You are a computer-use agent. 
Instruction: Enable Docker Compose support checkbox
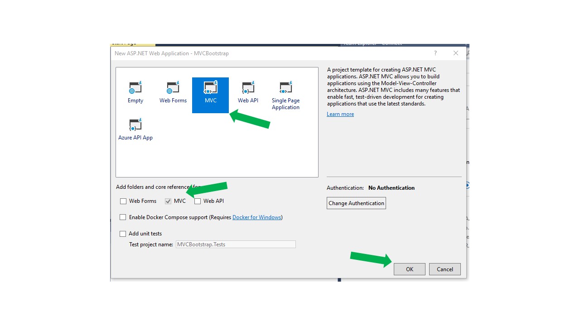123,217
